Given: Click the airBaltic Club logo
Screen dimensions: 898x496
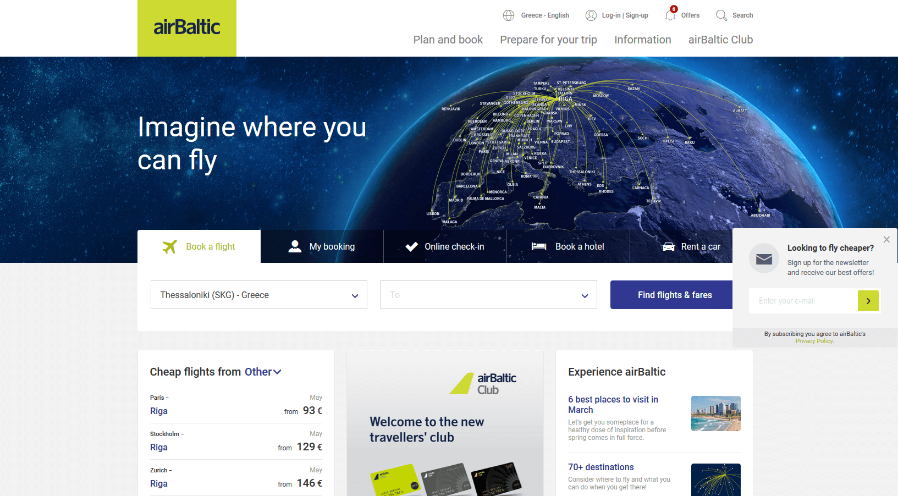Looking at the screenshot, I should click(x=483, y=383).
